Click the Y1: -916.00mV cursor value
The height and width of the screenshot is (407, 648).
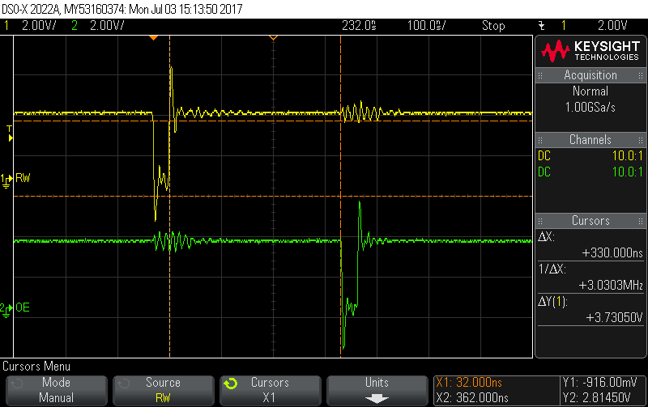pyautogui.click(x=599, y=383)
